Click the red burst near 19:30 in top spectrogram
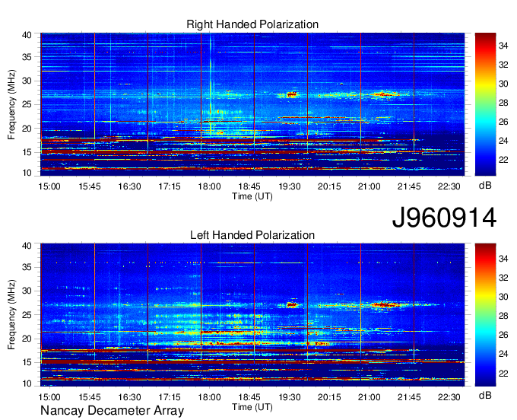 tap(291, 94)
